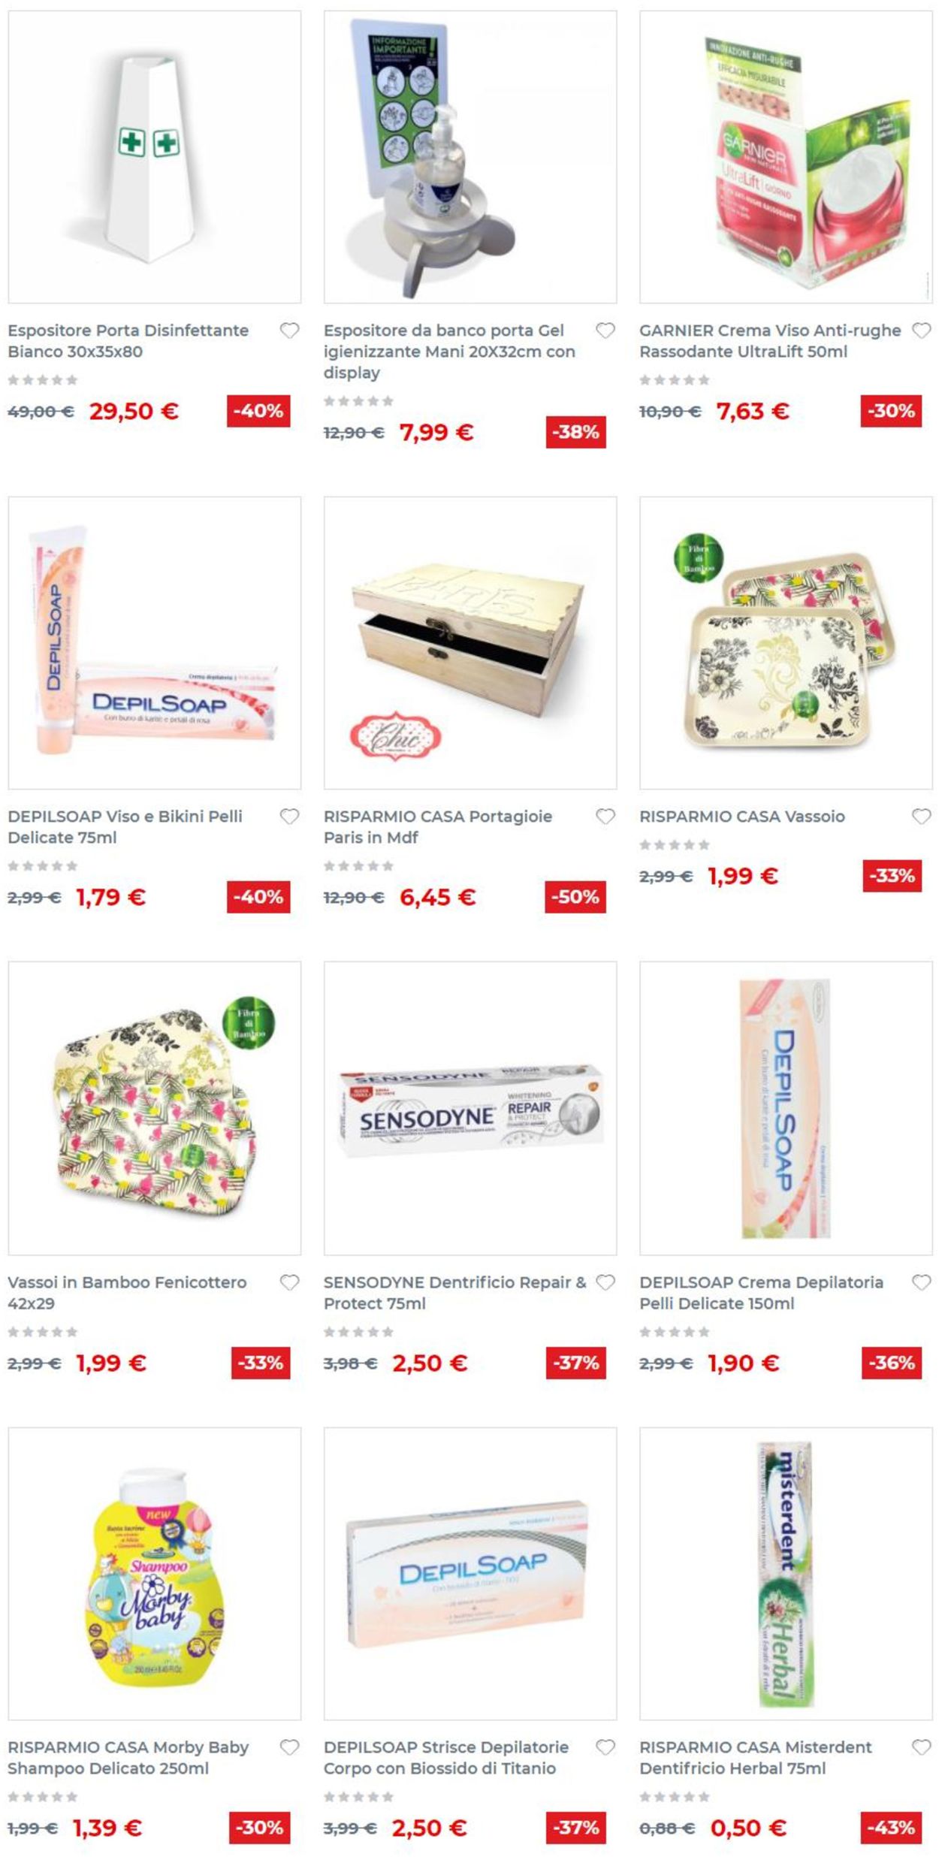The width and height of the screenshot is (939, 1857).
Task: Open DEPILSOAP Strisce Depilatorie Corpo product link
Action: (446, 1757)
